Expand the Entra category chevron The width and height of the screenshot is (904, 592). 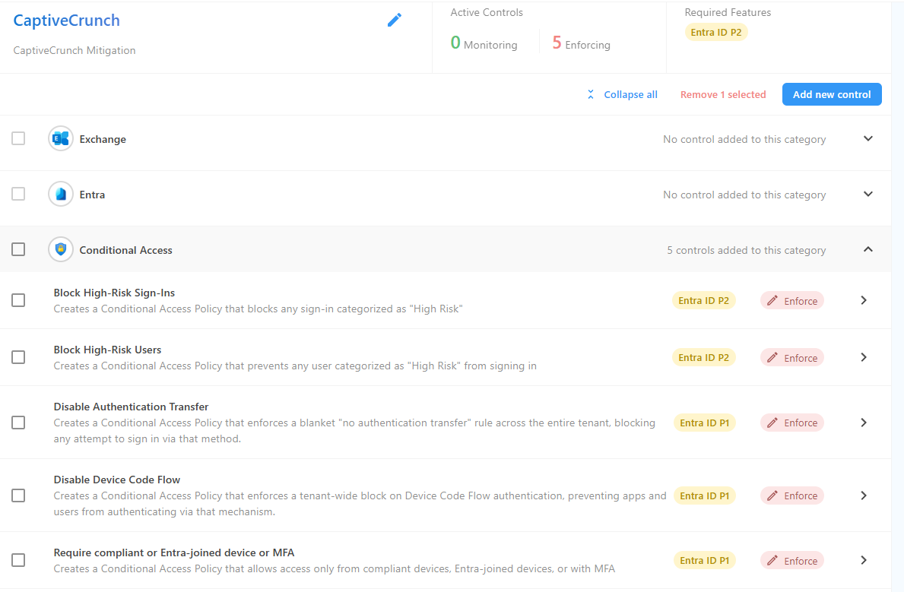click(x=868, y=194)
